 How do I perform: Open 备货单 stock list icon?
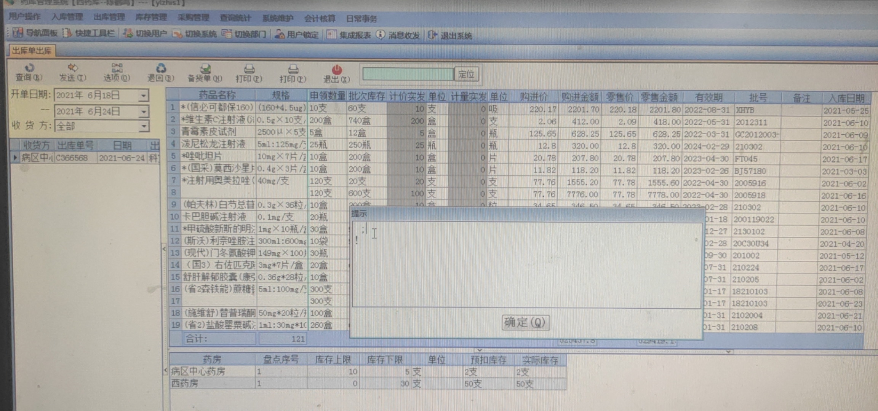pos(205,68)
